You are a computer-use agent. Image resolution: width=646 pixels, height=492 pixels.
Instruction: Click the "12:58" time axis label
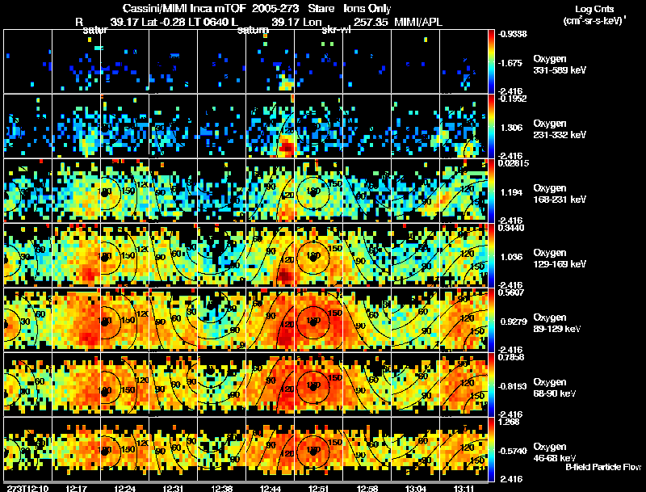(367, 488)
